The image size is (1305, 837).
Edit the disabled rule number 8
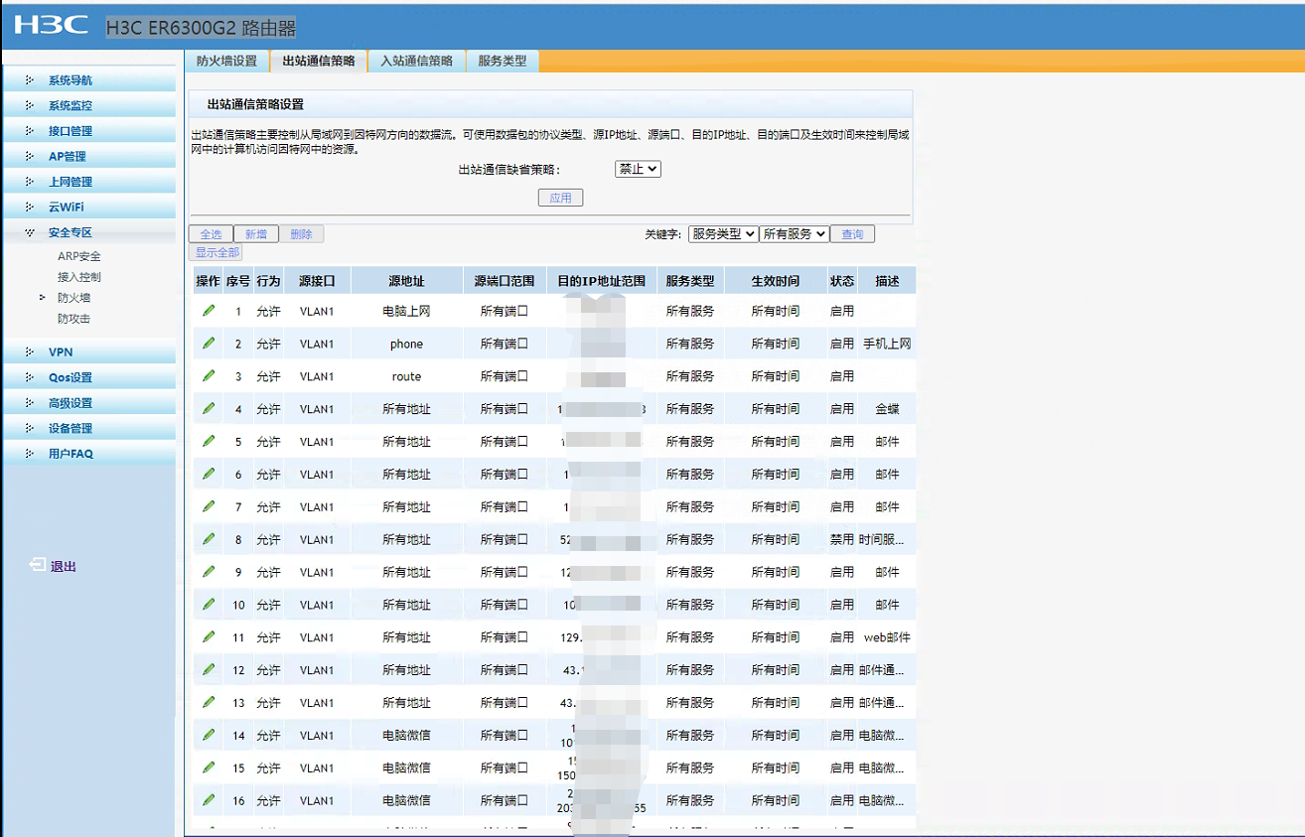pos(209,539)
